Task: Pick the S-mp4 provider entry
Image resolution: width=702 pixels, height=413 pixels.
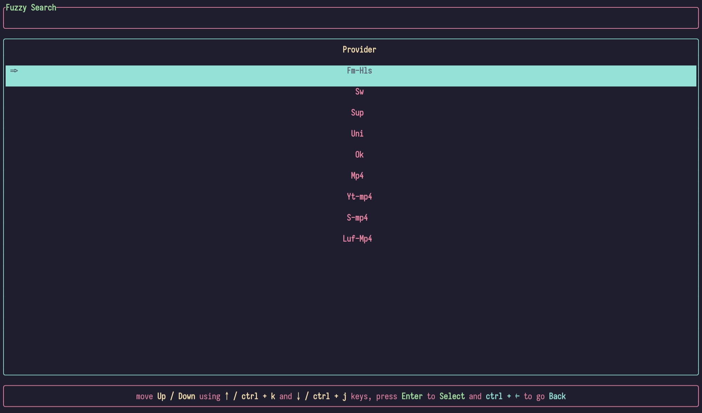Action: pyautogui.click(x=357, y=218)
